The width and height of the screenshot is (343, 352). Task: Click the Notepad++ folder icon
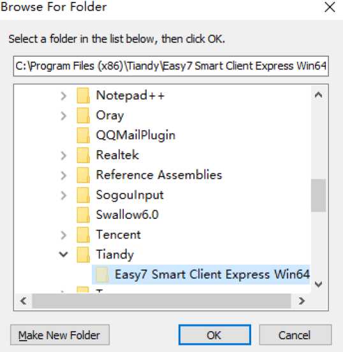click(x=84, y=95)
